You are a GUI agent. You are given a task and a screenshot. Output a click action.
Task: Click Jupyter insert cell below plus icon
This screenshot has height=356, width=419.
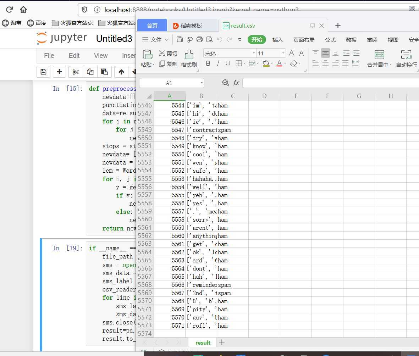[59, 72]
